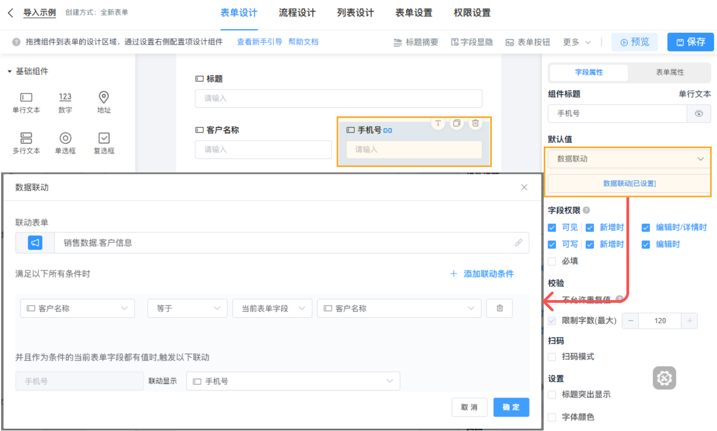717x431 pixels.
Task: Enable the 必填 checkbox
Action: [x=552, y=261]
